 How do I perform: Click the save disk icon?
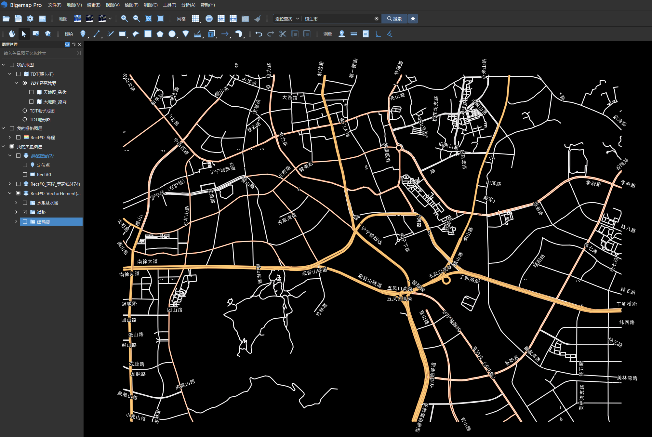18,19
